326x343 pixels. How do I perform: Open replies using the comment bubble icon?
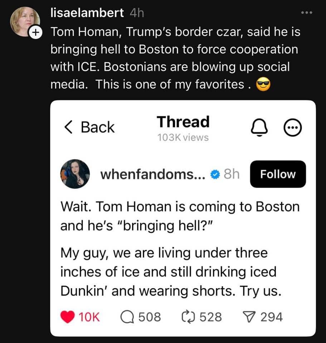click(x=127, y=317)
